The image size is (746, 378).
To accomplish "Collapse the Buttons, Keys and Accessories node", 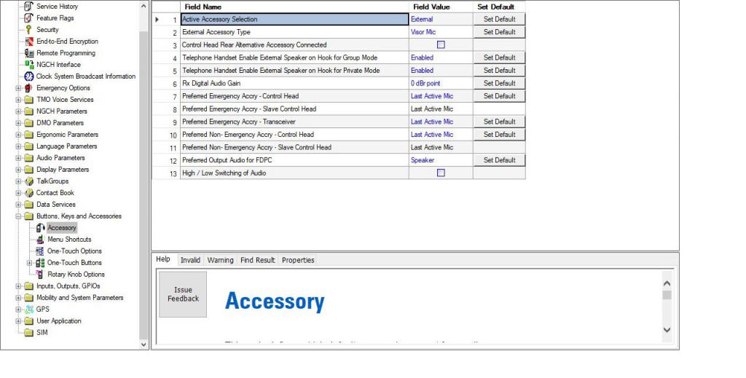I will pos(18,216).
